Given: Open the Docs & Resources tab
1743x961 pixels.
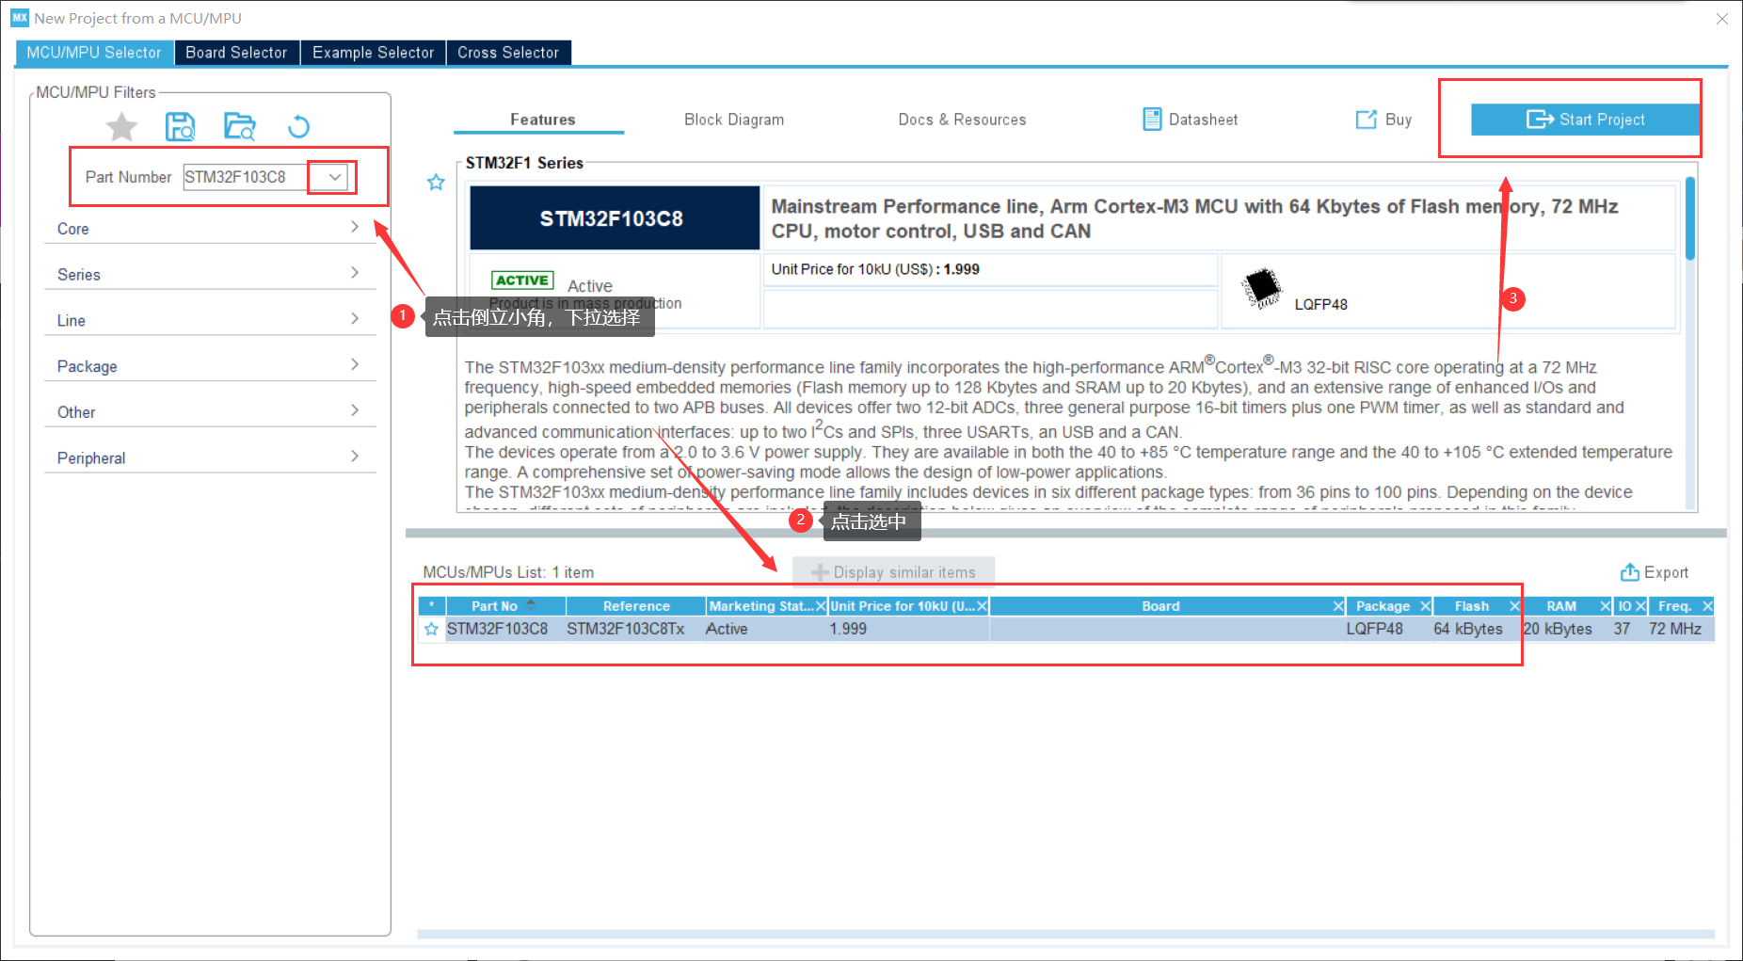Looking at the screenshot, I should click(x=962, y=120).
